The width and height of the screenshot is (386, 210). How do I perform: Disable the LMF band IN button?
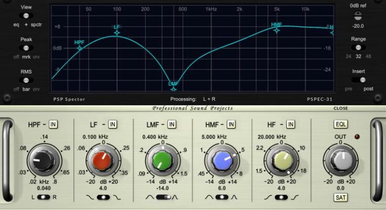point(172,124)
